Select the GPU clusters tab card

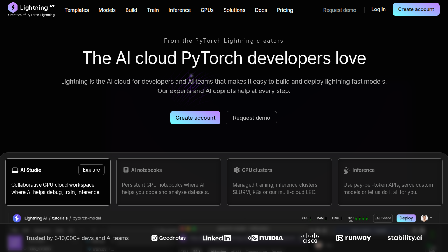[279, 182]
